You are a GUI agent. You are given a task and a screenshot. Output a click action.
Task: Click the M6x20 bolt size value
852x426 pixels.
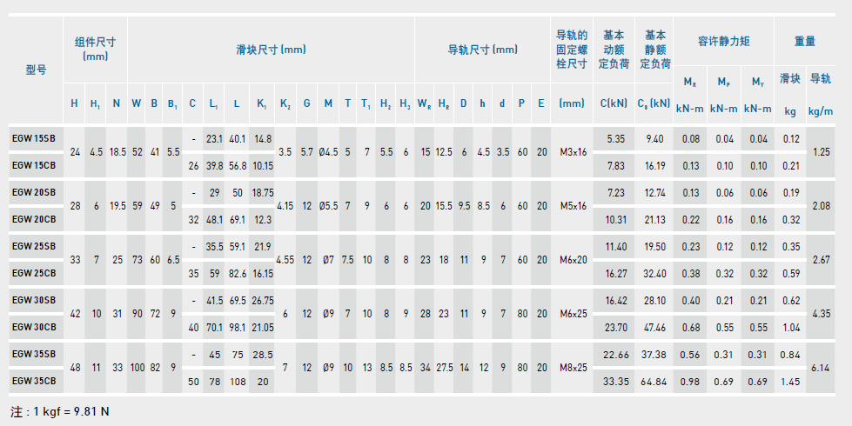[x=572, y=260]
